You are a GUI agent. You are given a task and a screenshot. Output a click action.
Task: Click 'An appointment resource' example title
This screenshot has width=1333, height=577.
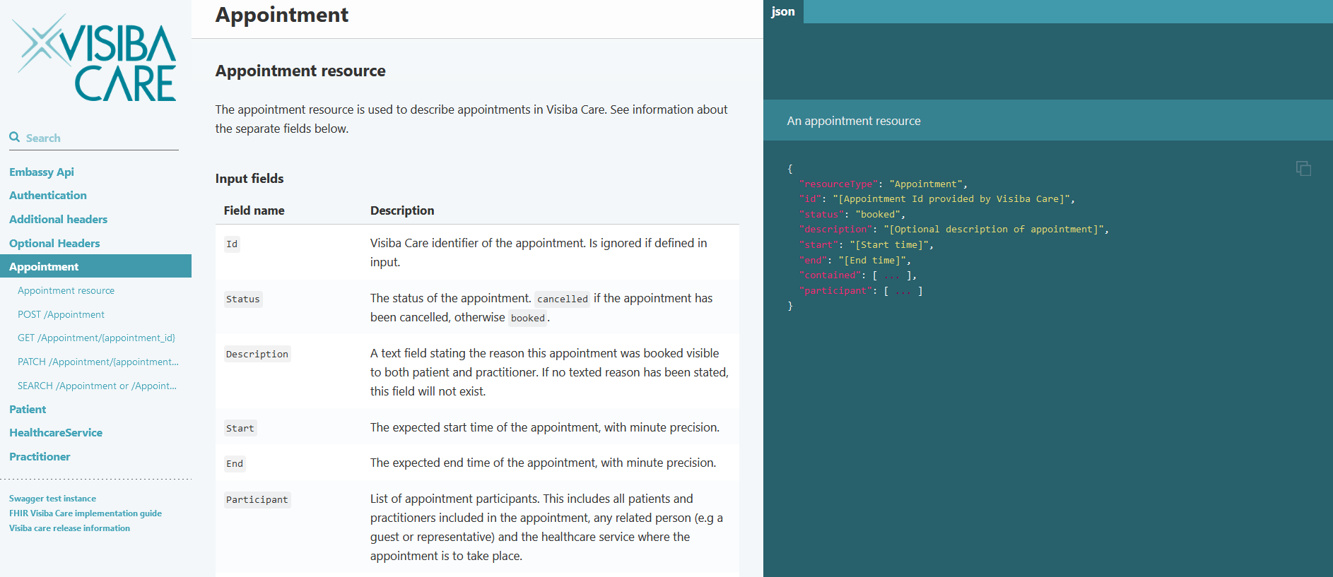(x=854, y=121)
